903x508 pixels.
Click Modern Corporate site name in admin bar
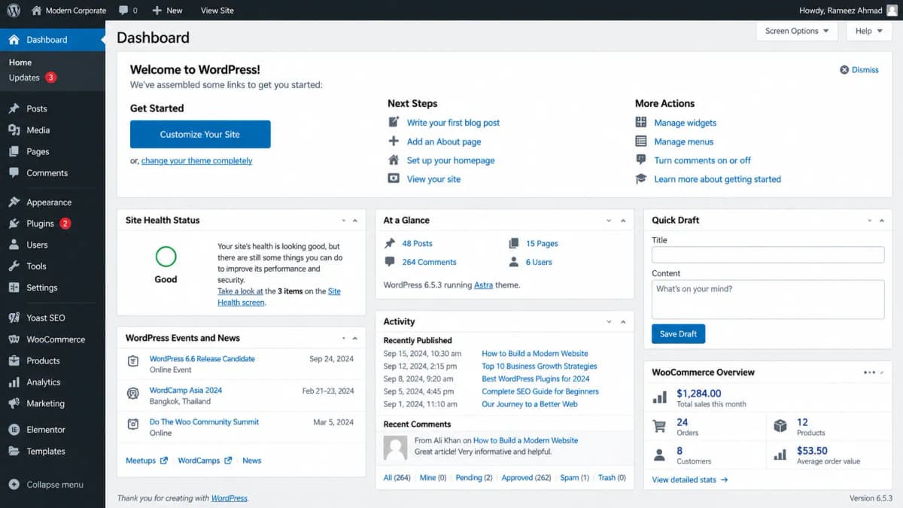tap(75, 11)
